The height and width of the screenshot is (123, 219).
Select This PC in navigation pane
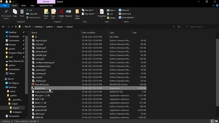pyautogui.click(x=11, y=79)
